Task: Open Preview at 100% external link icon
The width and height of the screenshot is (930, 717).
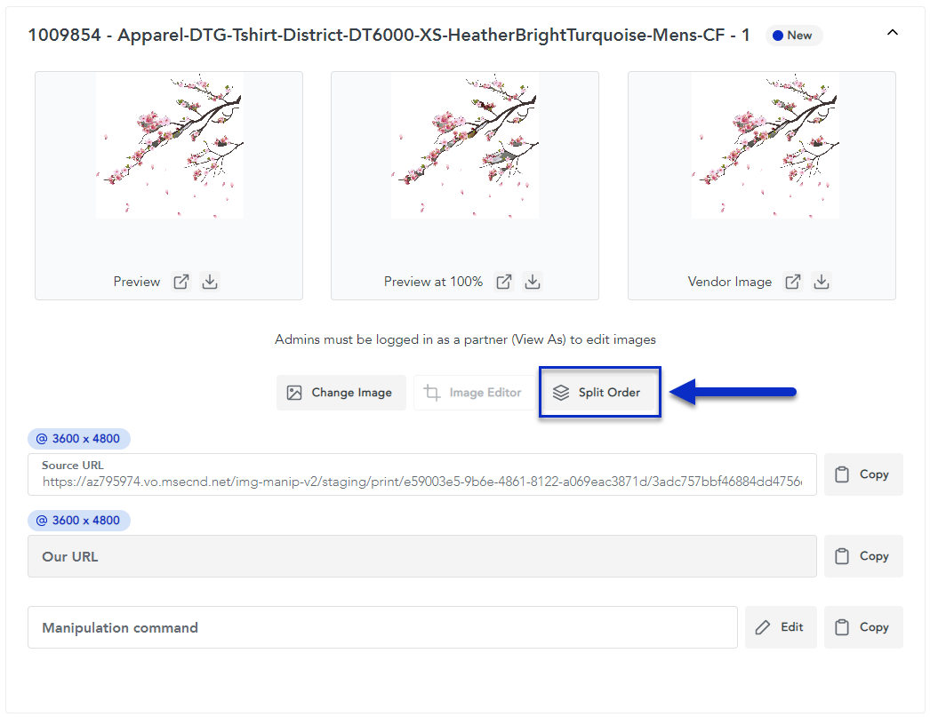Action: 504,282
